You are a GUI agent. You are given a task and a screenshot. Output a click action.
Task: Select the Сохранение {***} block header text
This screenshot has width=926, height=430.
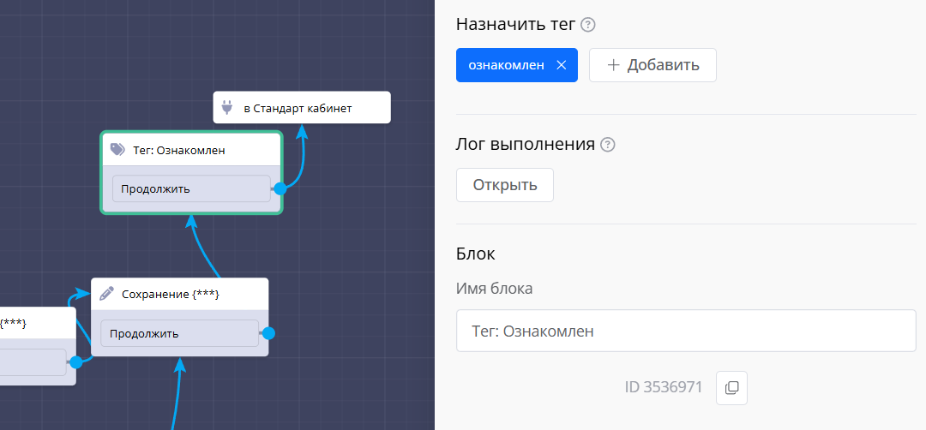[x=171, y=294]
